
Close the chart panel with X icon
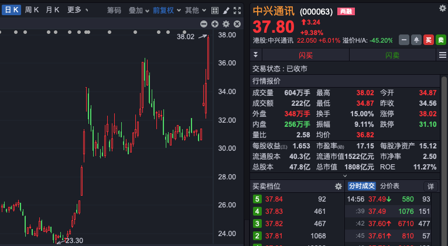pyautogui.click(x=237, y=24)
